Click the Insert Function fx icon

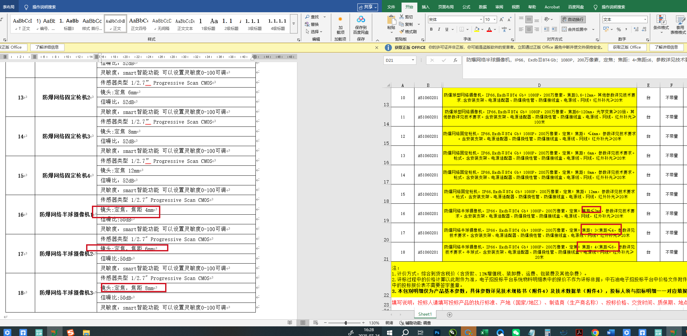[x=455, y=60]
